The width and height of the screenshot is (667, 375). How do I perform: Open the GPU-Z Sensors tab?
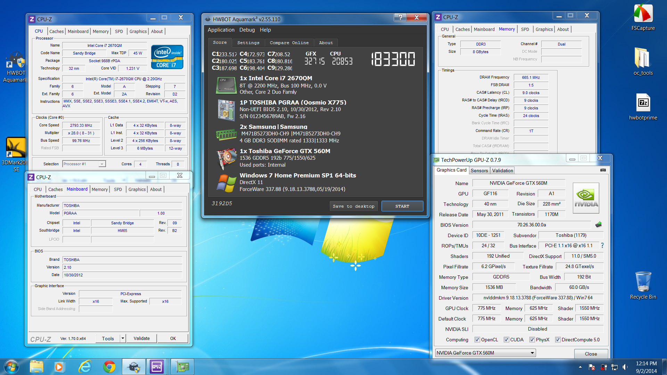[479, 170]
